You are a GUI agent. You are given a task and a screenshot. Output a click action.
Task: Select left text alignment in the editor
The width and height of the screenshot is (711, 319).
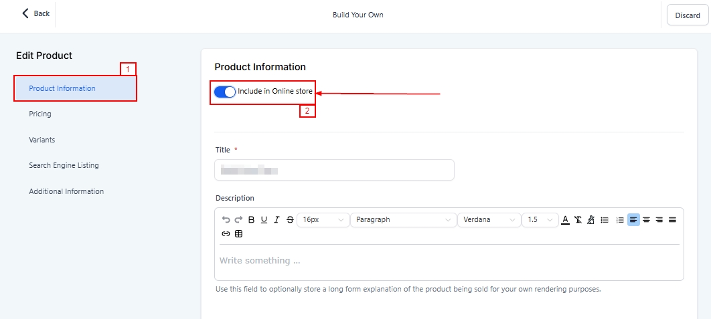[x=633, y=219]
